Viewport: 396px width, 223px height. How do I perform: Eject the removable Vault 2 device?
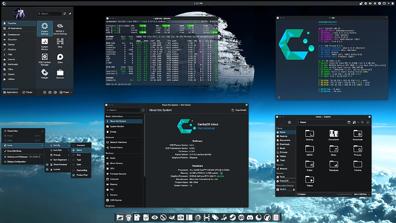[294, 189]
